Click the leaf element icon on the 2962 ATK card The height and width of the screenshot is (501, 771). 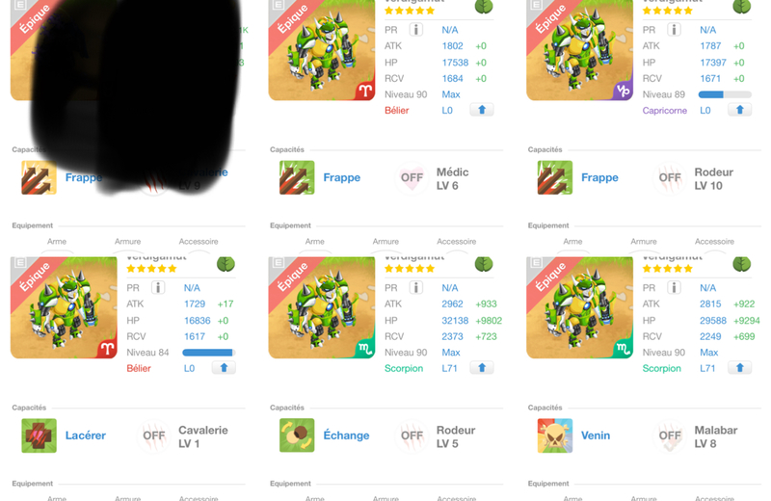coord(484,265)
